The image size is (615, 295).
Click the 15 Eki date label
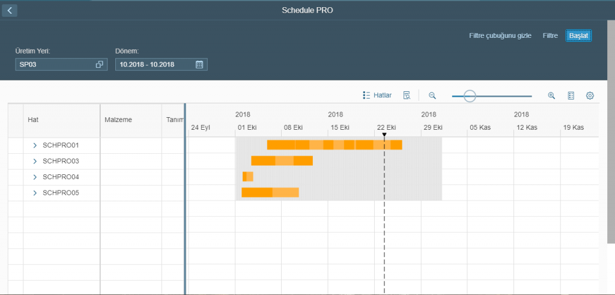coord(340,127)
